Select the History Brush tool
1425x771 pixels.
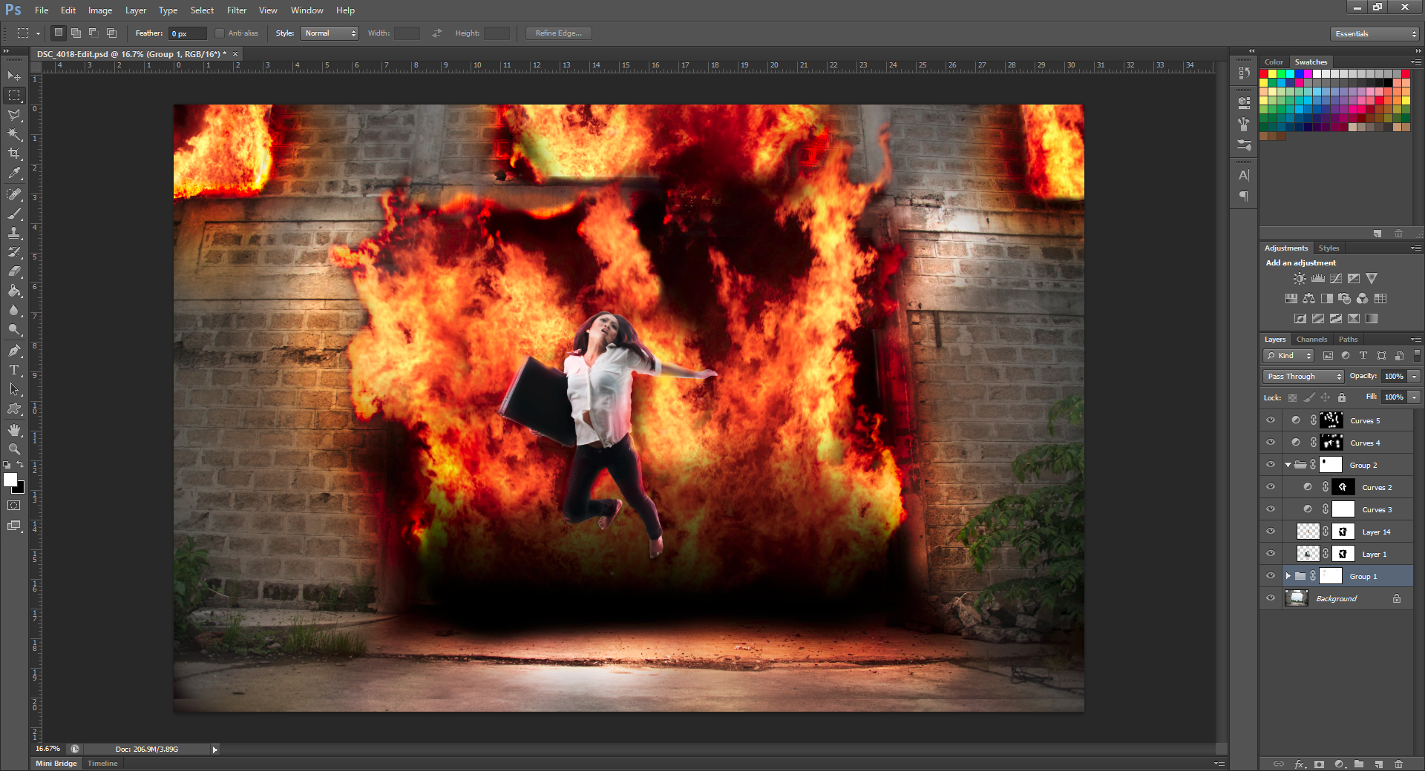pos(14,252)
